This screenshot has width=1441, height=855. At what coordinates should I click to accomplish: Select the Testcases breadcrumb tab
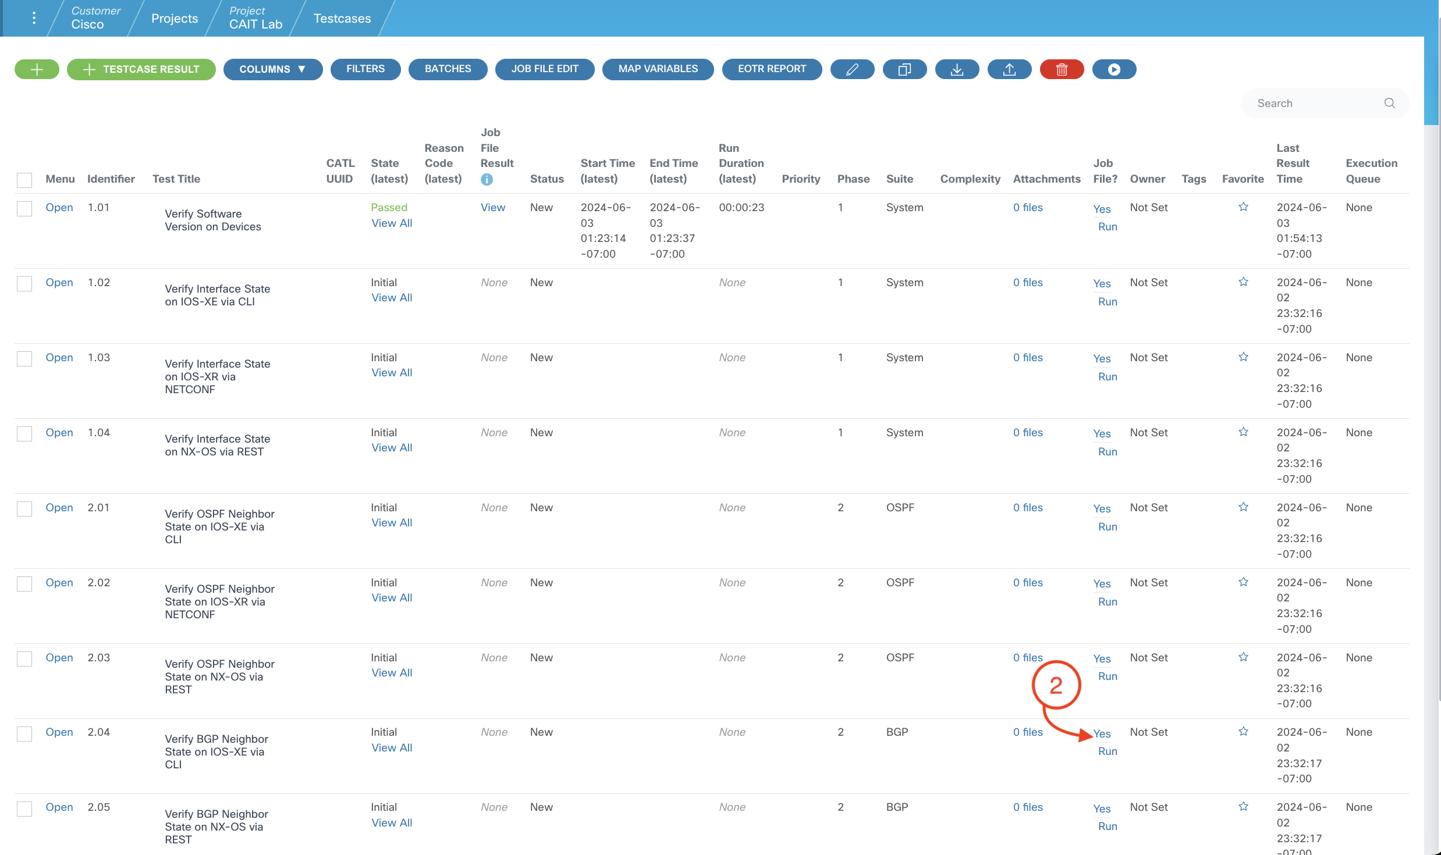tap(342, 18)
